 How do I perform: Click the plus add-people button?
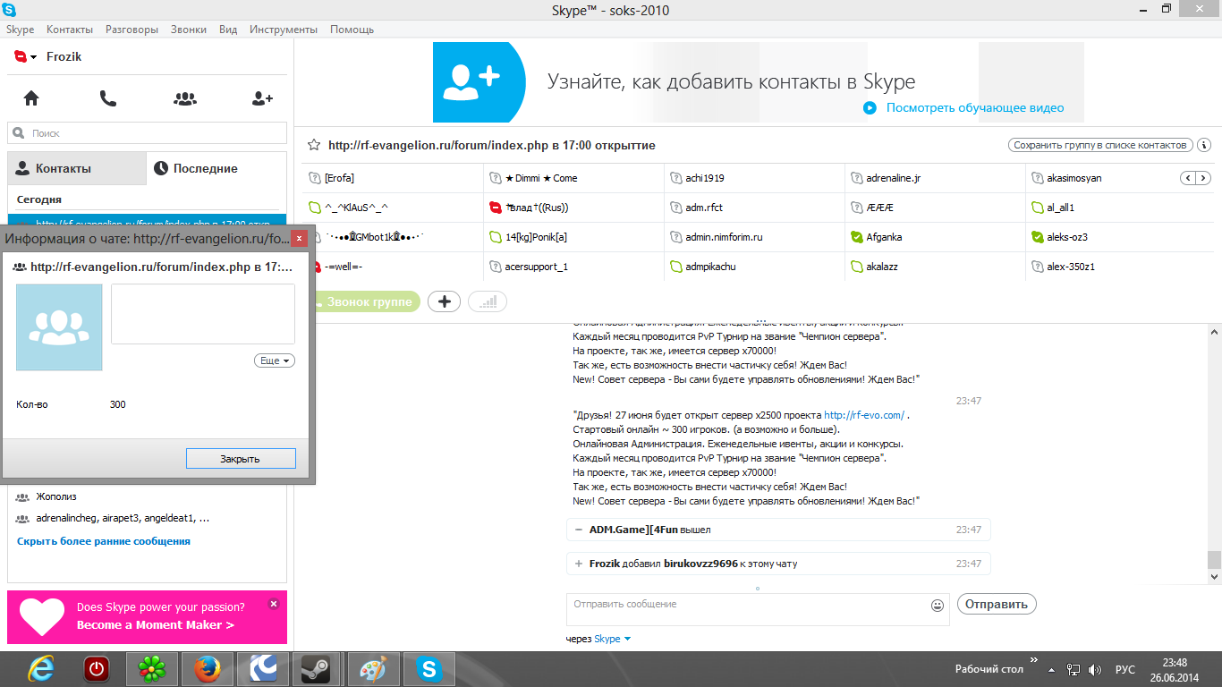[444, 302]
